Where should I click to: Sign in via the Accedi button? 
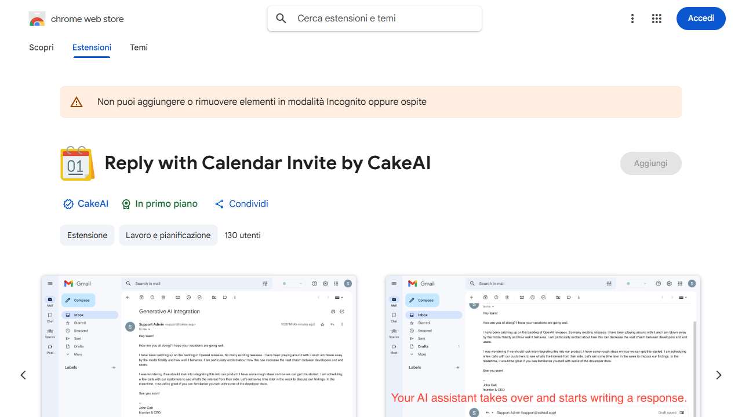(701, 18)
